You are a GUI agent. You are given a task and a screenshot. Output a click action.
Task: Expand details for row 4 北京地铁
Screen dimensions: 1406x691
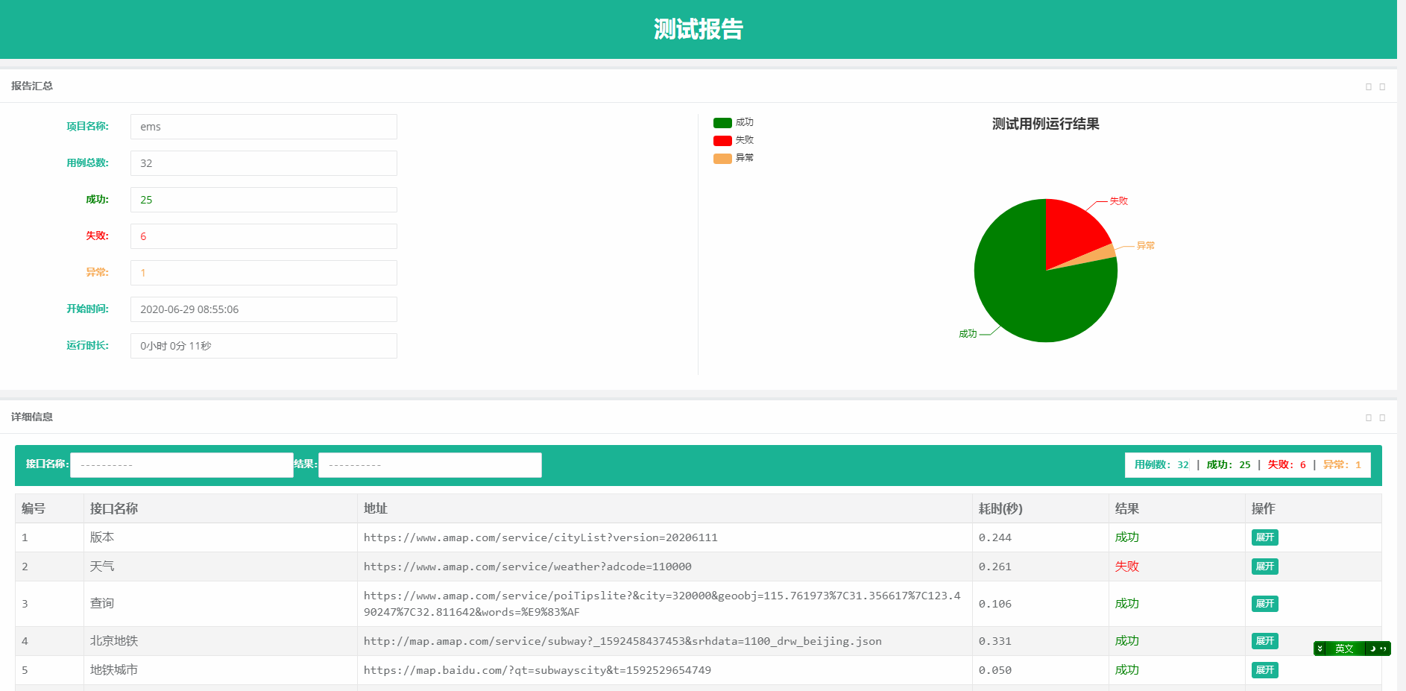coord(1265,641)
